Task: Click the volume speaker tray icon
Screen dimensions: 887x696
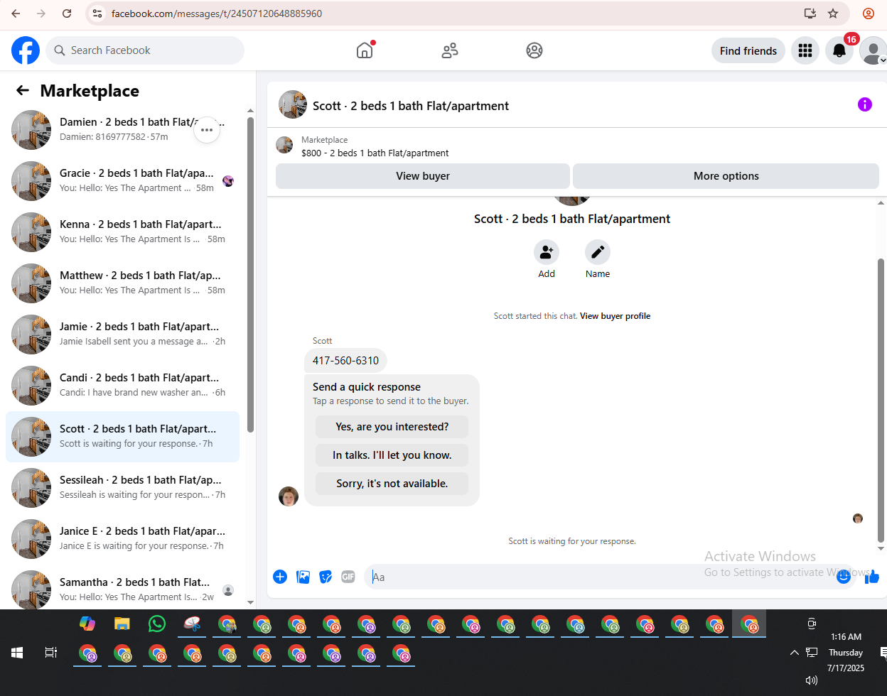Action: click(x=811, y=680)
